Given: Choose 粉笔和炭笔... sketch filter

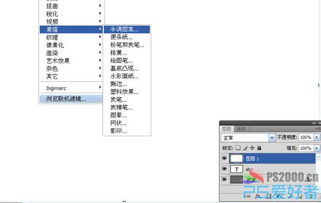Looking at the screenshot, I should point(127,45).
